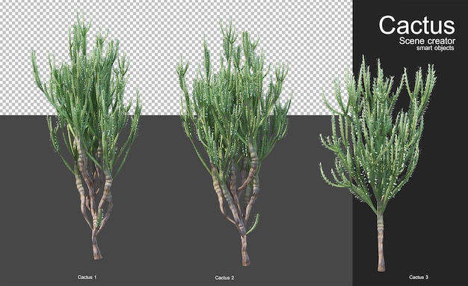Click the Cactus 1 plant render

87,136
